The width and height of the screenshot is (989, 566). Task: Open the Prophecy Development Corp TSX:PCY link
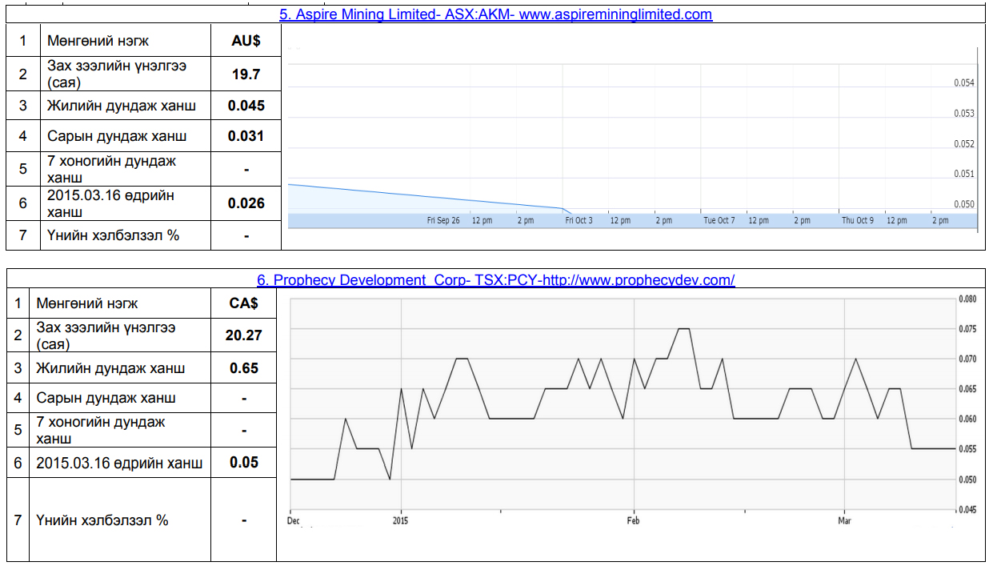click(495, 279)
